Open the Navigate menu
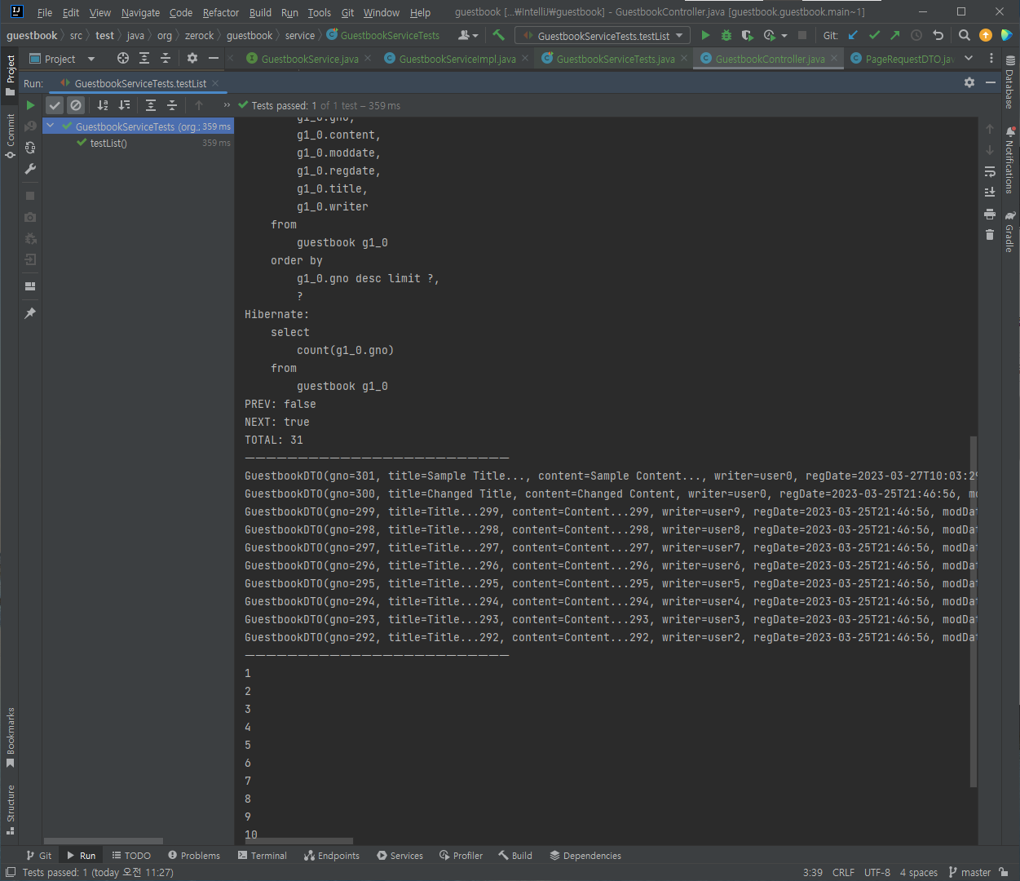This screenshot has width=1020, height=881. pos(140,12)
